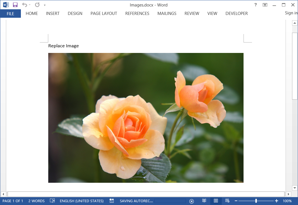Switch to Web Layout view icon
Screen dimensions: 298x205
tap(227, 201)
